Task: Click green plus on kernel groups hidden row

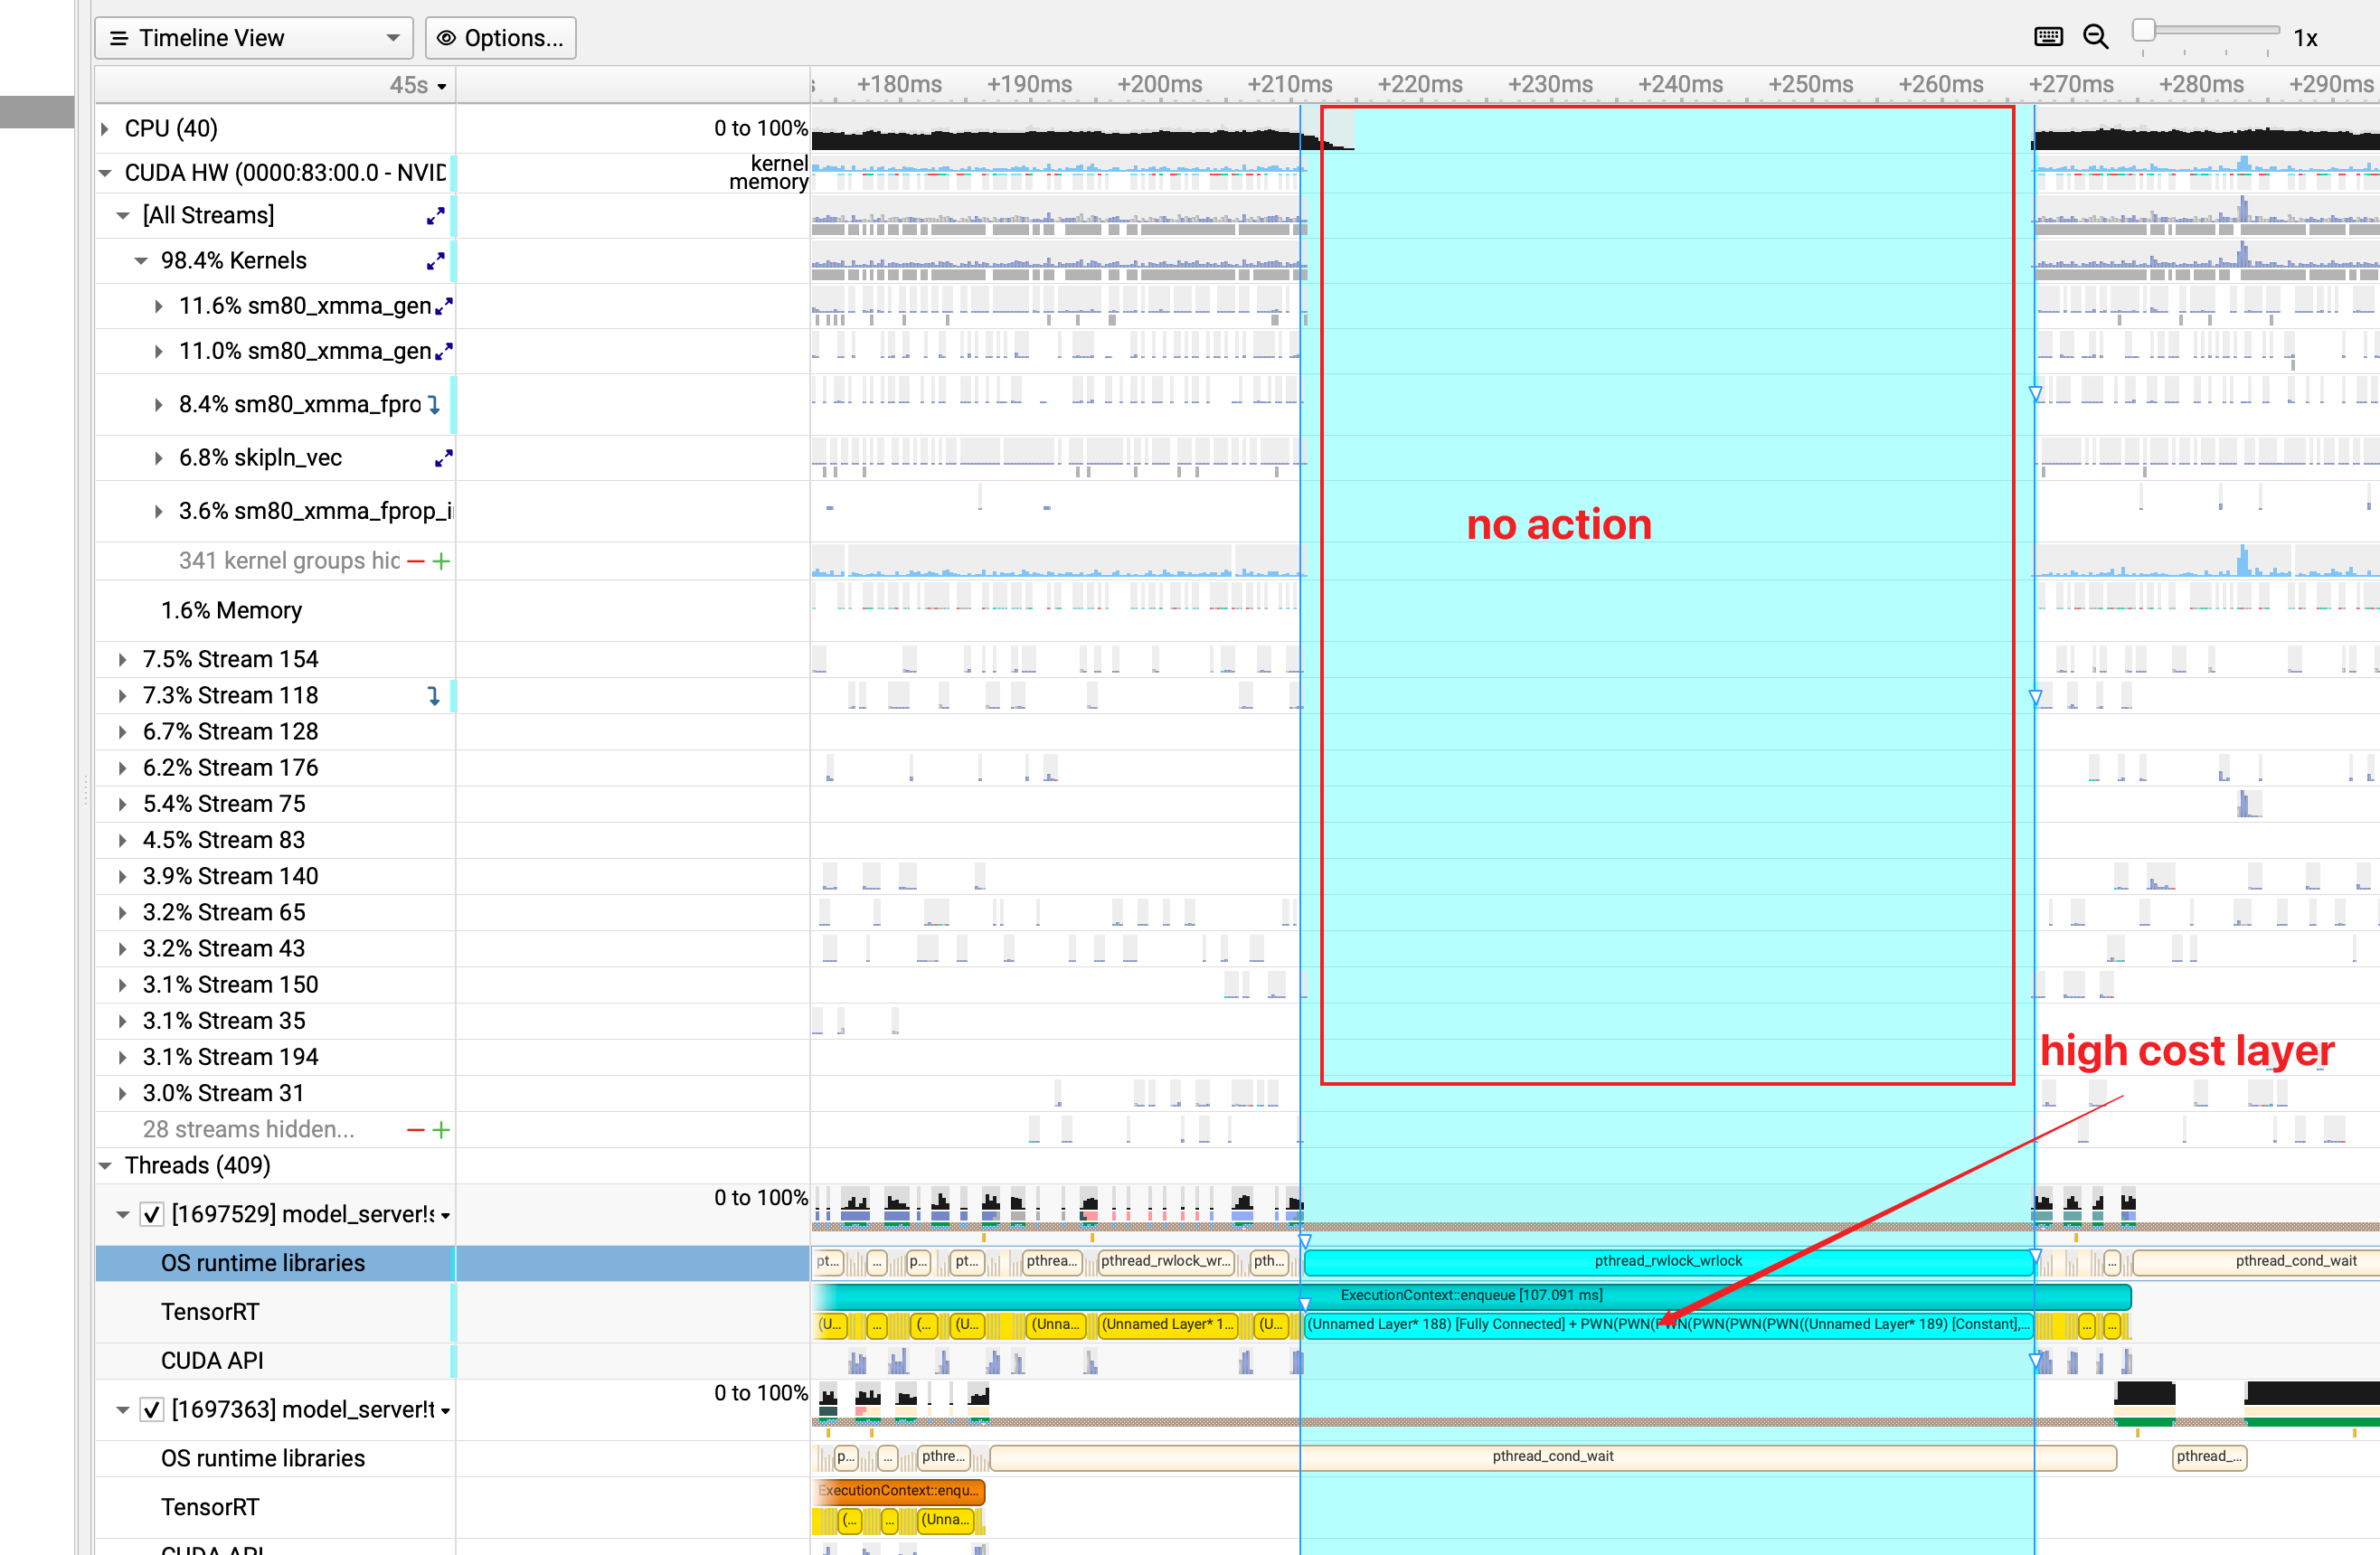Action: point(441,561)
